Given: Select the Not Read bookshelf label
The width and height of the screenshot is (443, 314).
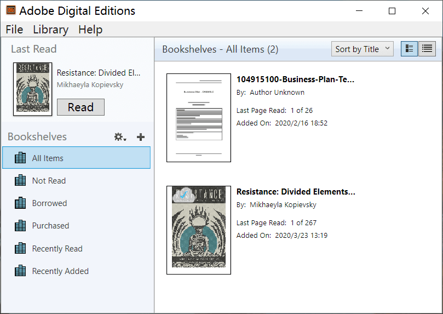Looking at the screenshot, I should pyautogui.click(x=49, y=181).
